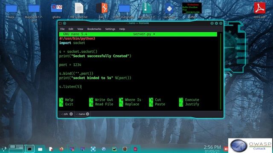Open the Help menu in Konsole
The width and height of the screenshot is (273, 153).
coord(122,29)
